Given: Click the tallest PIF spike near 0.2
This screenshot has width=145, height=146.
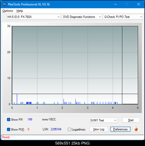Looking at the screenshot, I should (x=17, y=99).
